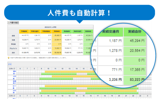Click 3,236 円 in the magnified view
This screenshot has height=99, width=161.
[x=115, y=80]
